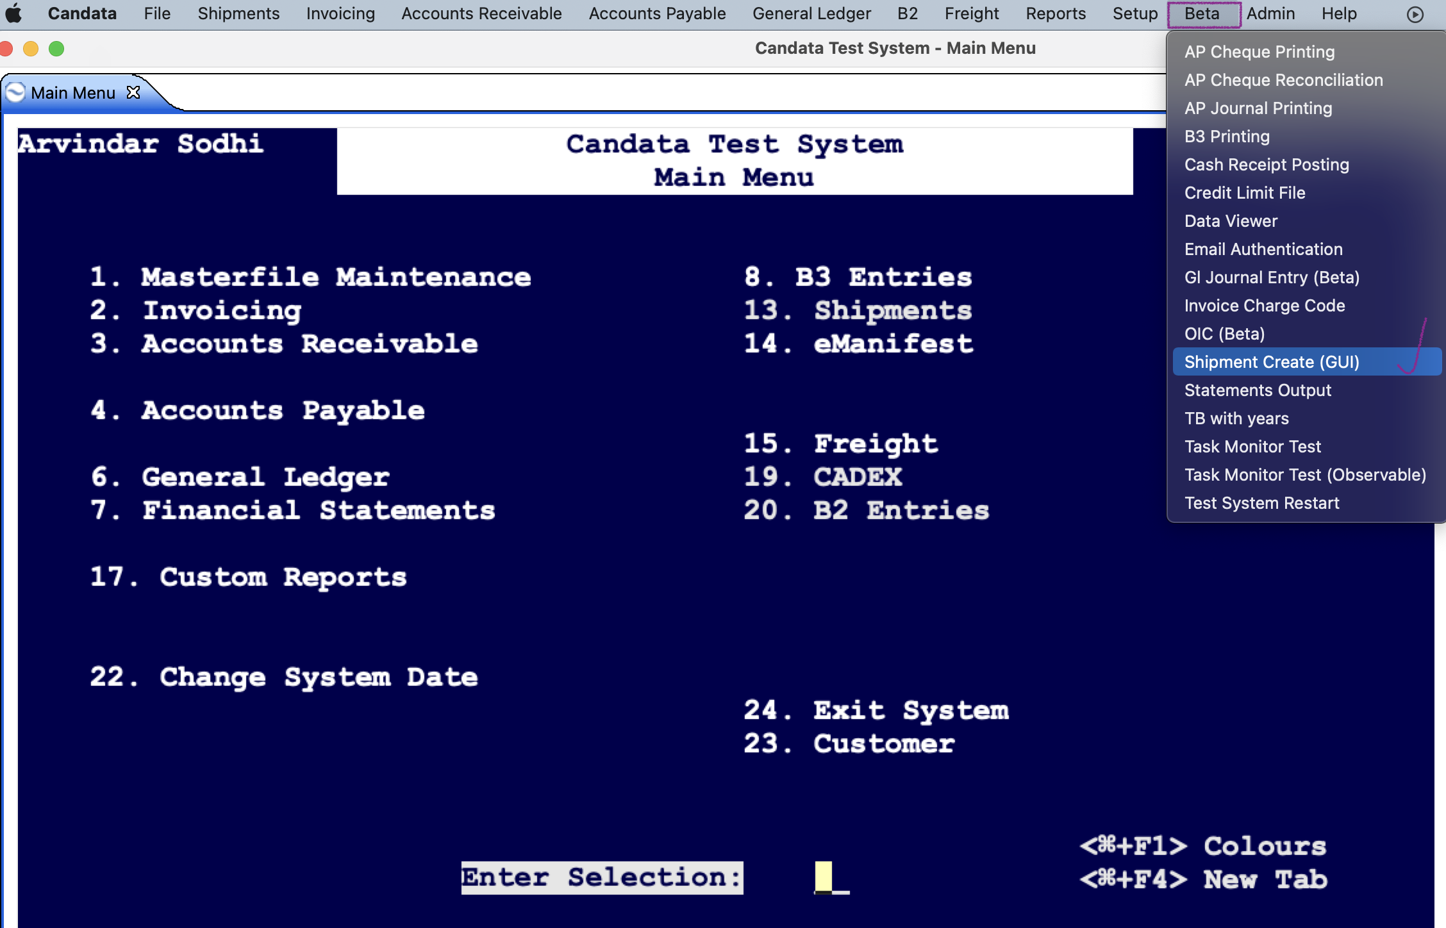Click option 13. Shipments in terminal
Screen dimensions: 1446x928
(858, 310)
